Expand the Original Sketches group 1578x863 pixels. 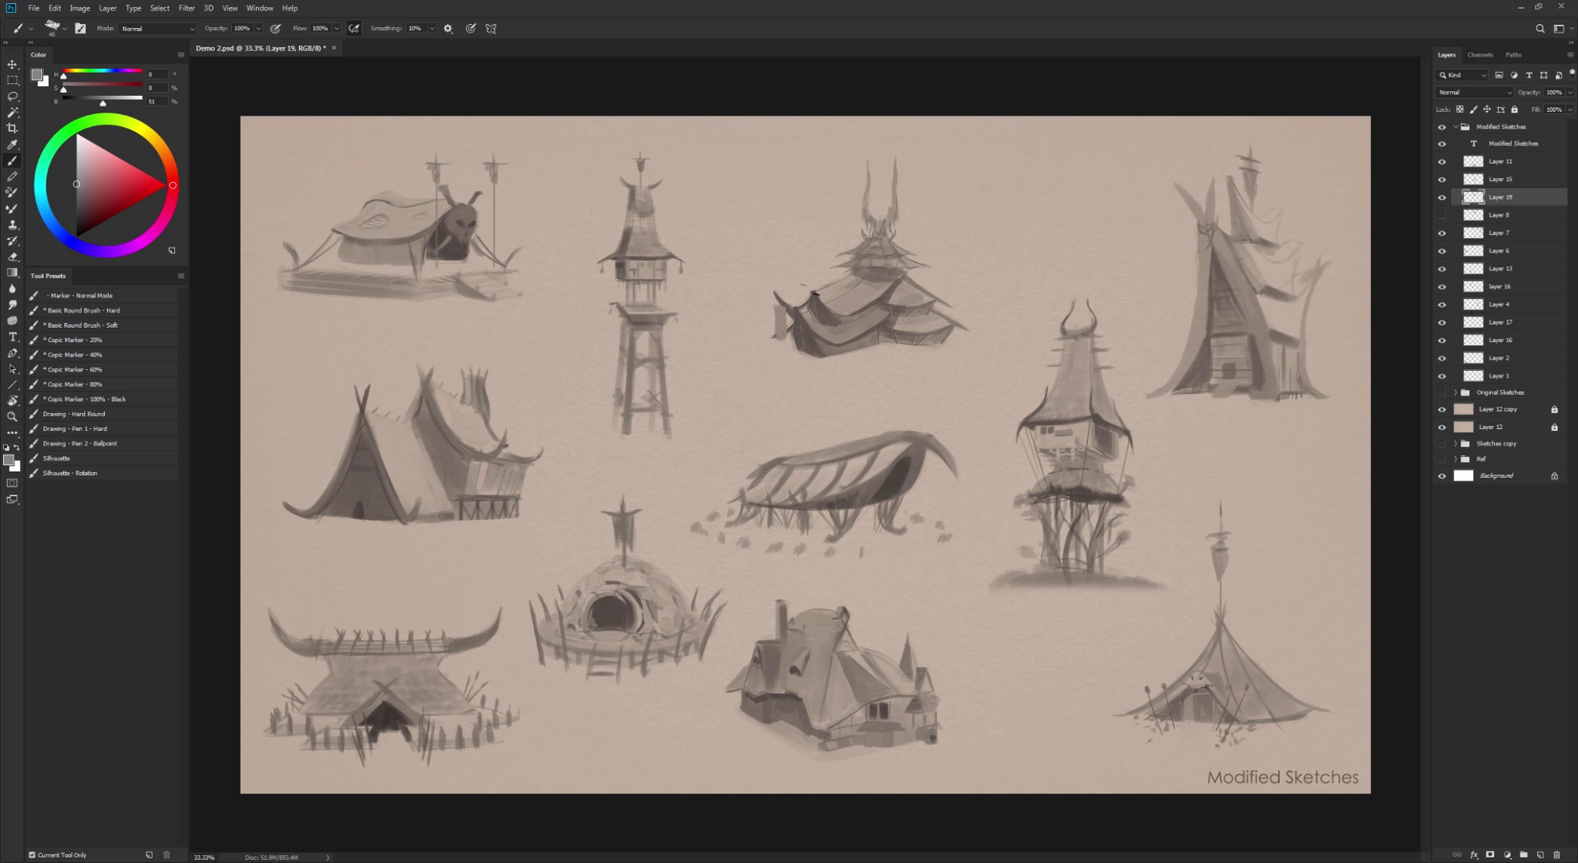tap(1456, 392)
